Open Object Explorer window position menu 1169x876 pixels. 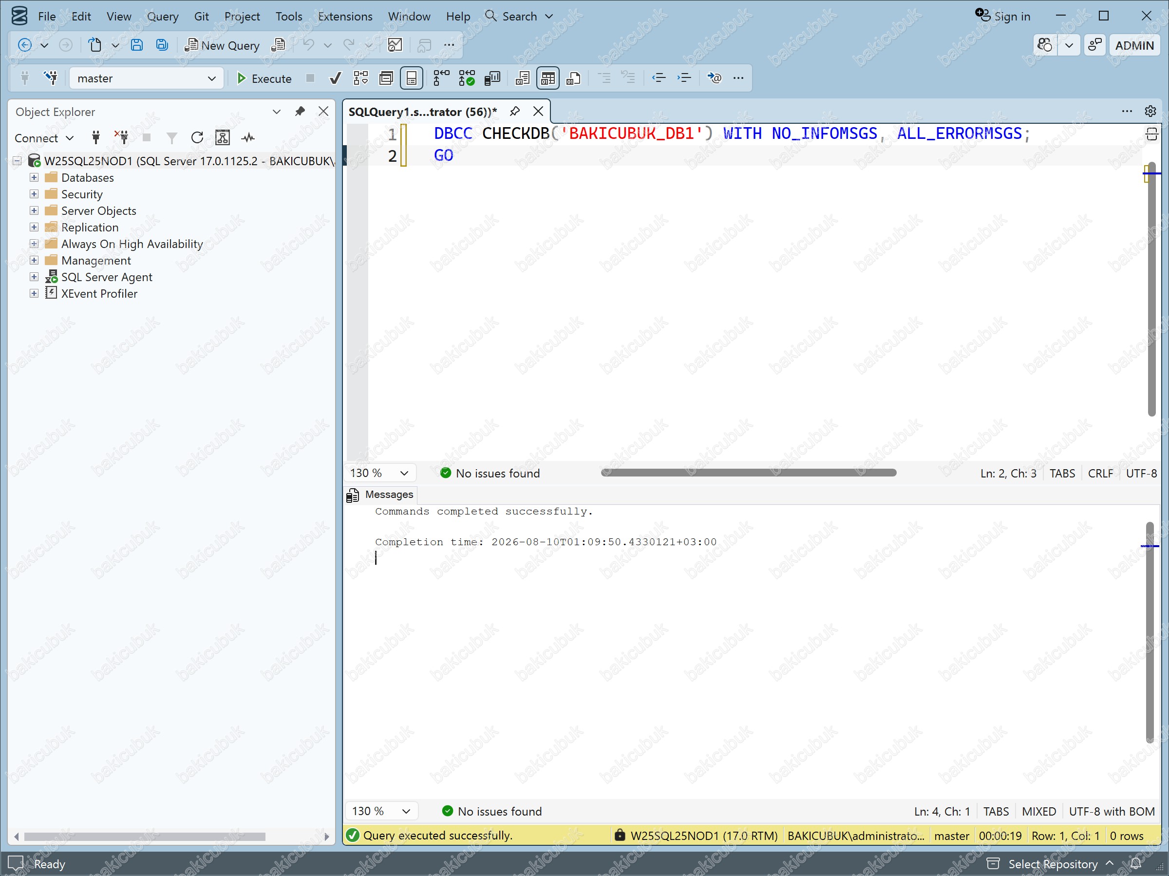276,112
